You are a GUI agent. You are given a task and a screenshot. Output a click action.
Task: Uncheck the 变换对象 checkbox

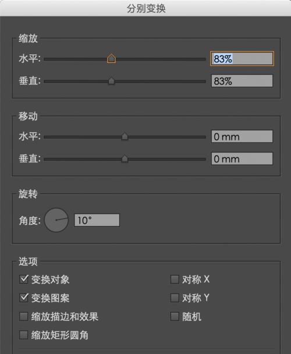coord(24,279)
